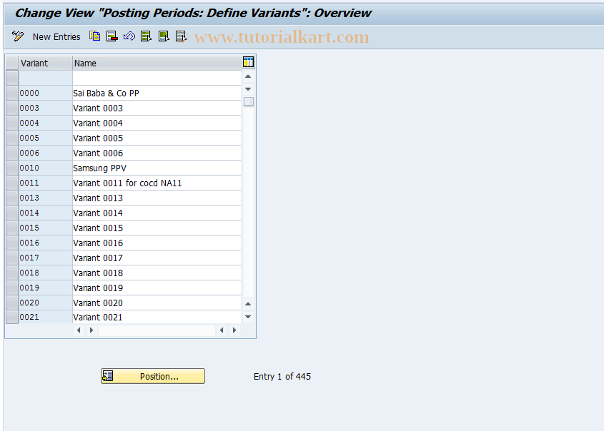Select the row checkbox for variant 0010
604x431 pixels.
11,168
